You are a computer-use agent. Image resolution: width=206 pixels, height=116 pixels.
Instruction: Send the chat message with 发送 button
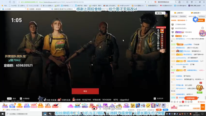click(x=203, y=107)
